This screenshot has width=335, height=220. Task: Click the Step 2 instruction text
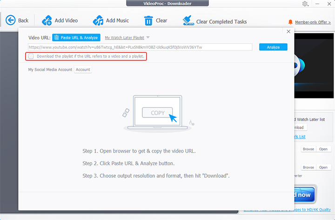click(128, 163)
